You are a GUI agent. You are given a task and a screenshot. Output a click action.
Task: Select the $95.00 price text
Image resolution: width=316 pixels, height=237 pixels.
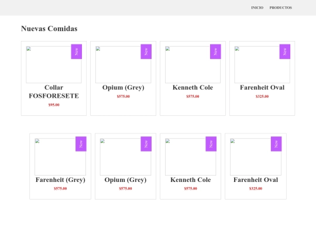pyautogui.click(x=54, y=105)
